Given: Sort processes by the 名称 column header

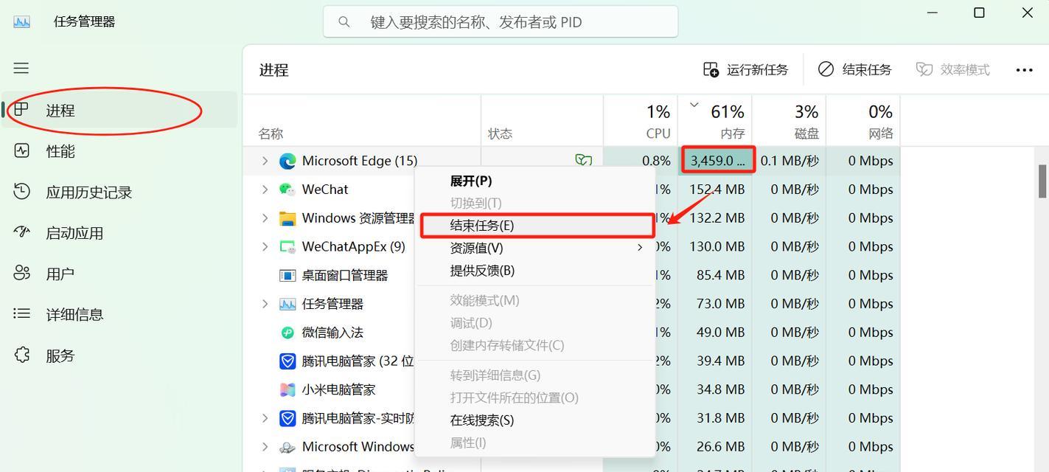Looking at the screenshot, I should click(x=271, y=133).
